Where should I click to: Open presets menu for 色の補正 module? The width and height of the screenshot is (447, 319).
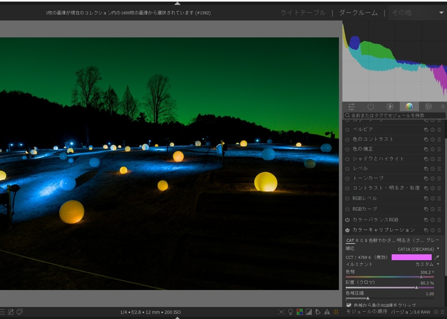pyautogui.click(x=439, y=149)
